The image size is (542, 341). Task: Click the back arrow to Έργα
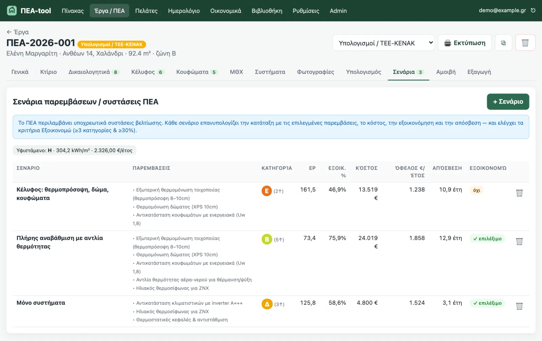pos(18,32)
